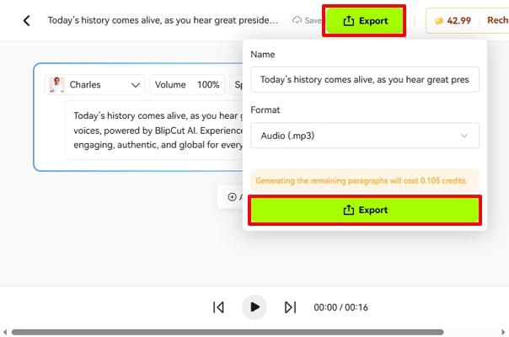
Task: Go back using the left arrow icon
Action: pyautogui.click(x=27, y=21)
